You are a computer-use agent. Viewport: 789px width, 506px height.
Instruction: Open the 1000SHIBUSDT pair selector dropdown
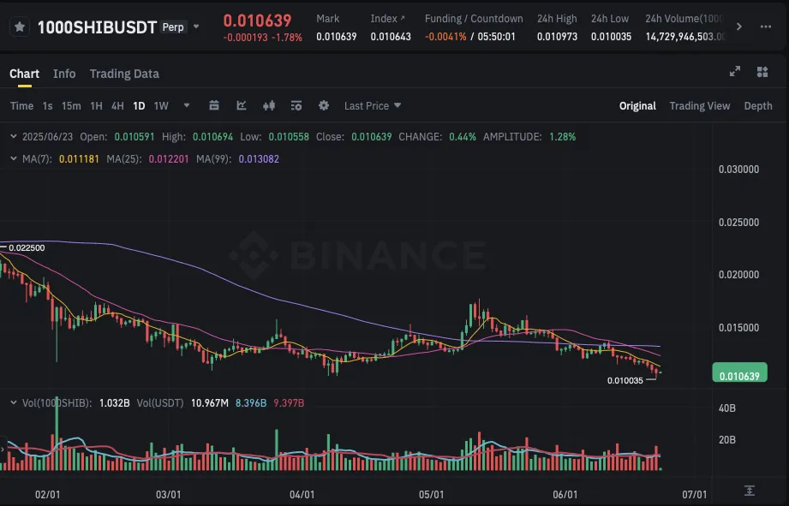pyautogui.click(x=196, y=27)
